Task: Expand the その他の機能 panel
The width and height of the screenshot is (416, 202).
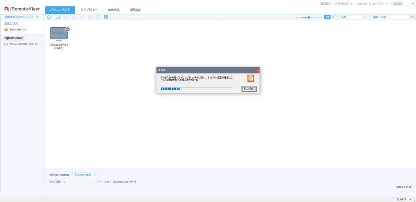Action: pos(85,175)
